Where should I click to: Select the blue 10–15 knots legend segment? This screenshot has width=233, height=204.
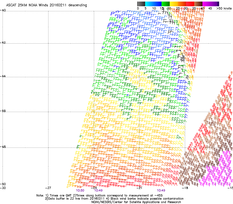click(157, 4)
